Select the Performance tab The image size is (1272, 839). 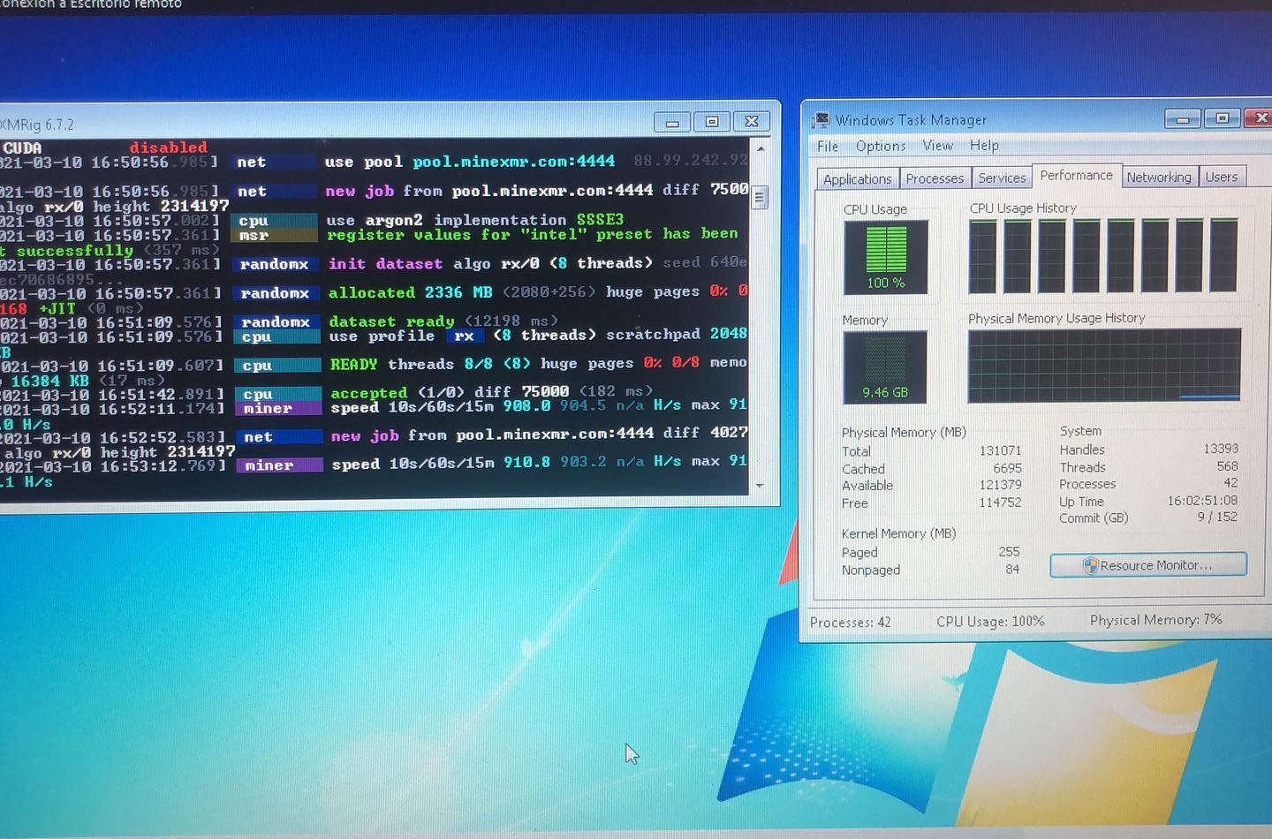point(1077,175)
